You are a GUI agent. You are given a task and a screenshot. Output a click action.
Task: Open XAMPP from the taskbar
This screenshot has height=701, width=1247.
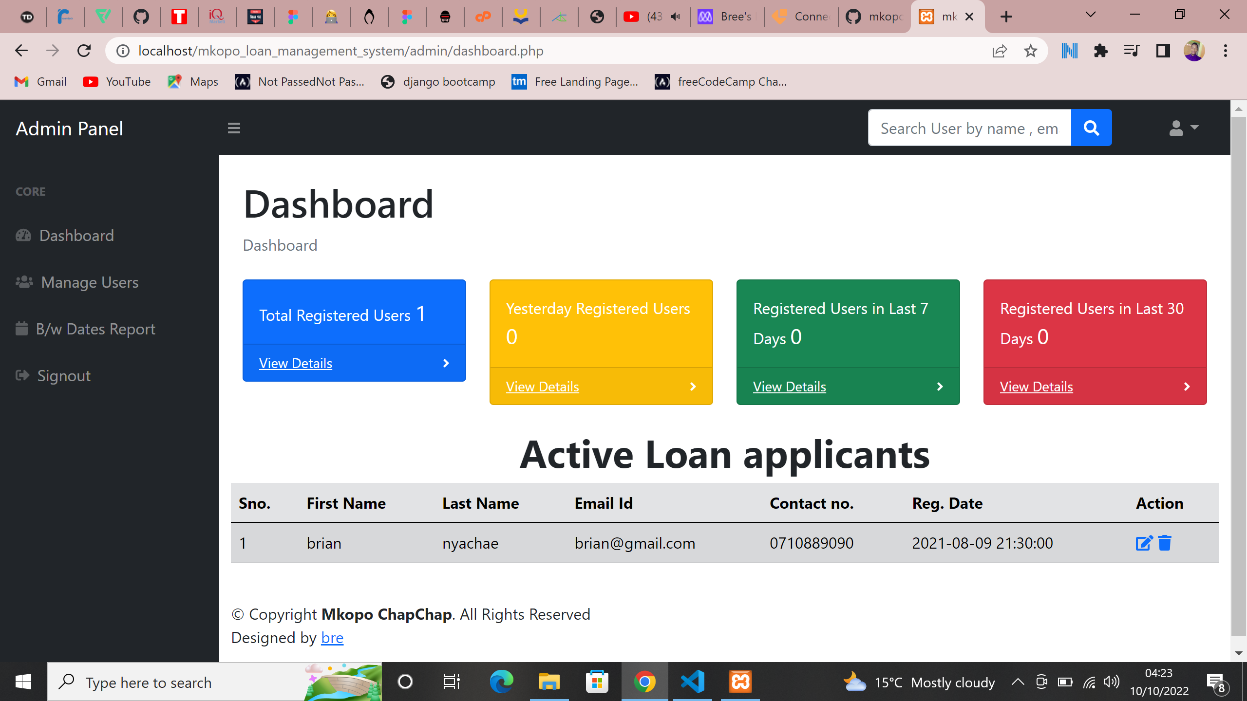(741, 682)
